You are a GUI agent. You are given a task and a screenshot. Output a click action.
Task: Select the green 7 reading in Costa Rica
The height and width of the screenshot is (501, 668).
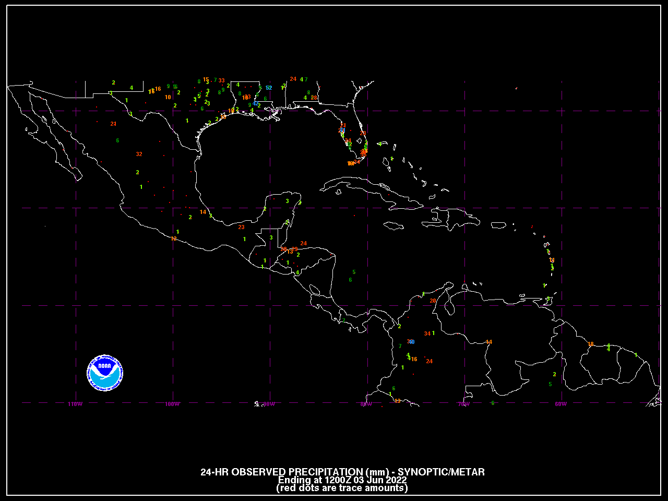pos(343,320)
